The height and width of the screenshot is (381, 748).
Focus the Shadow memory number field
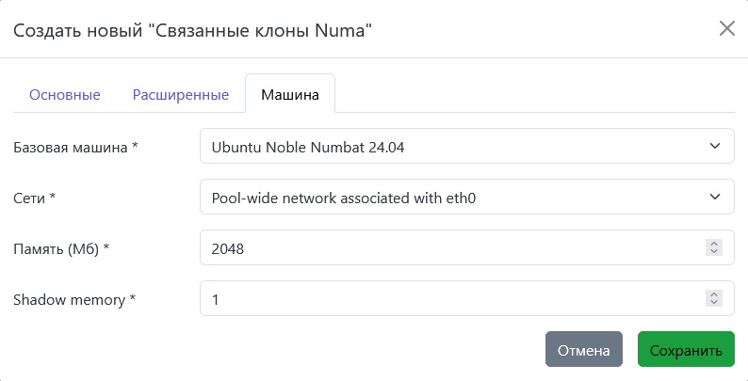coord(443,298)
